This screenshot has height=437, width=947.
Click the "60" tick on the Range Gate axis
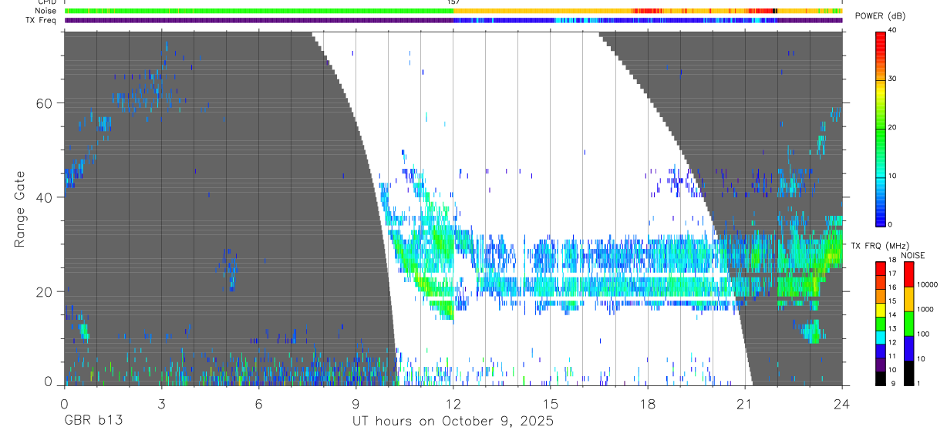[45, 103]
